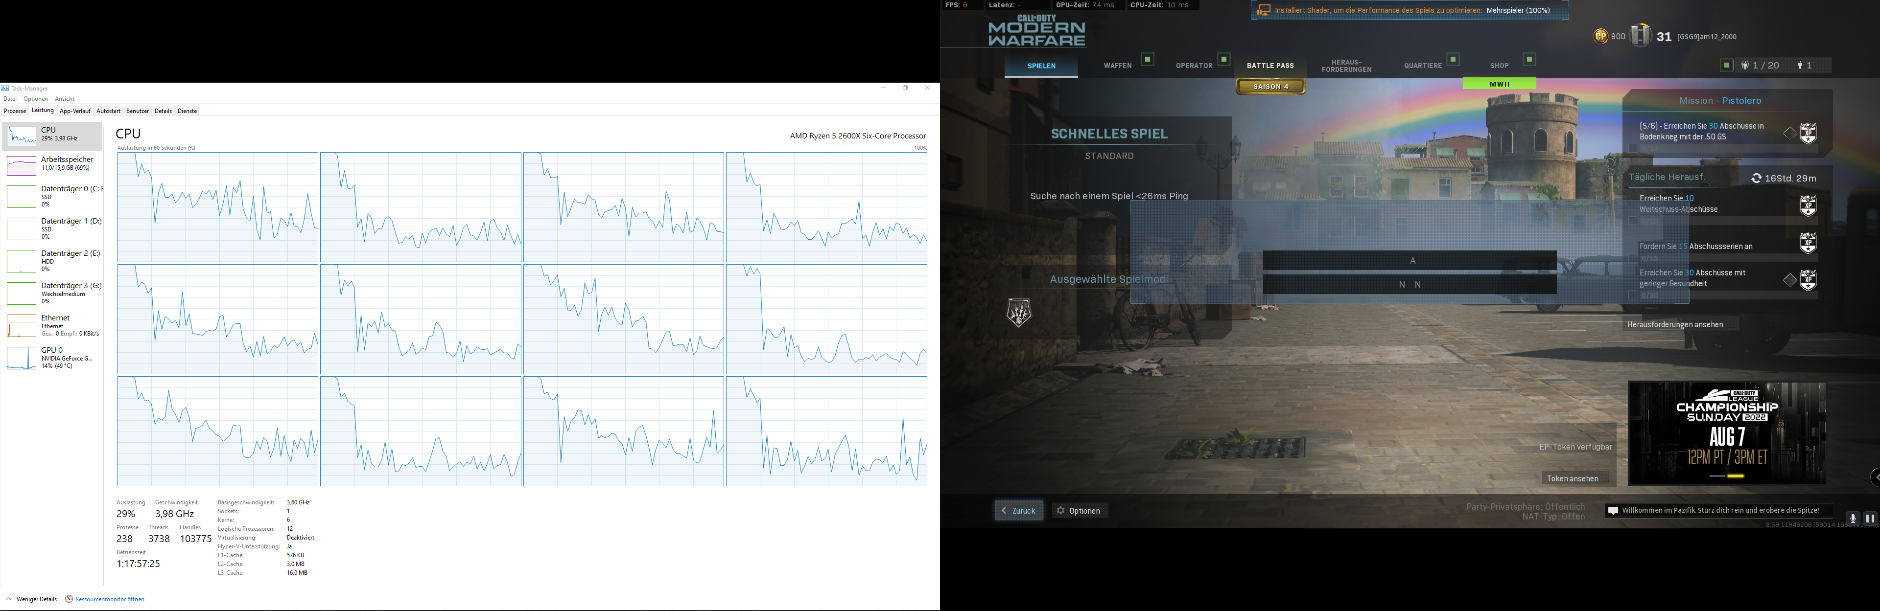Image resolution: width=1880 pixels, height=611 pixels.
Task: Open the Championship Sunday 2022 banner
Action: 1727,434
